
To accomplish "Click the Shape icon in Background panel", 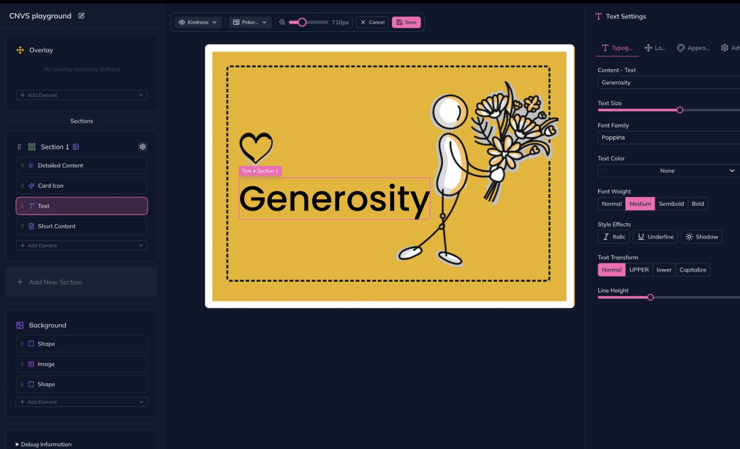I will 32,343.
